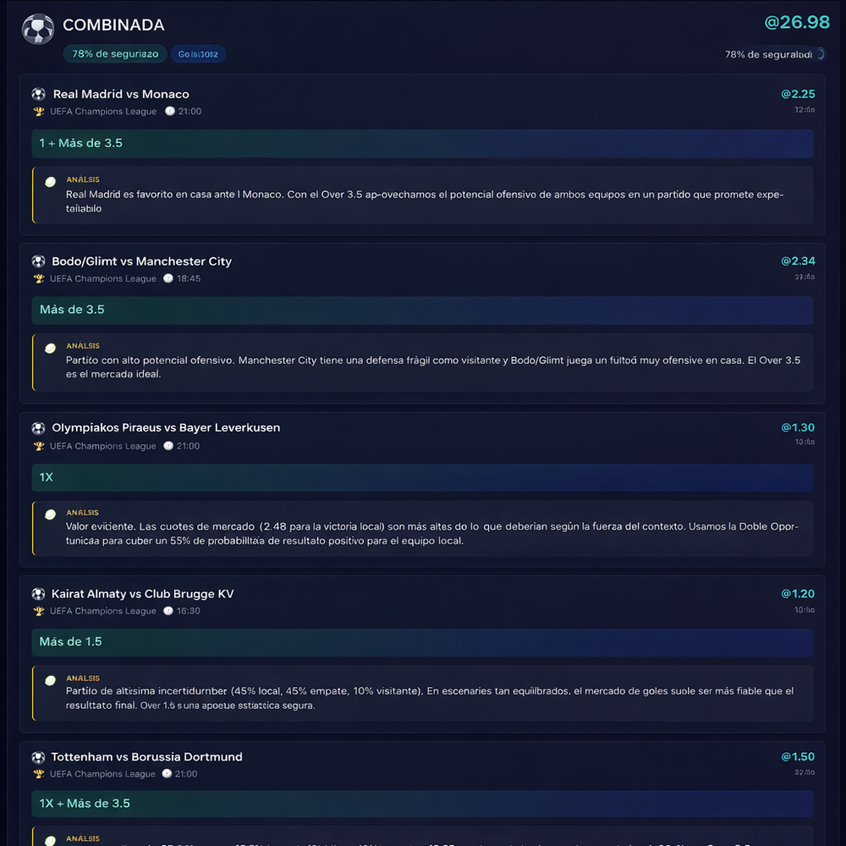
Task: Click soccer ball icon next to Real Madrid vs Monaco
Action: 38,94
